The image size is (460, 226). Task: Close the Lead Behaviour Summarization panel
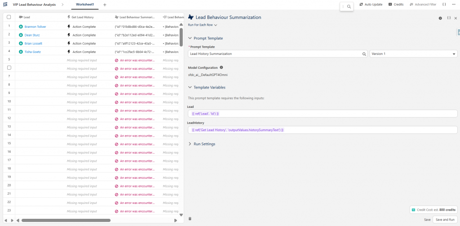pyautogui.click(x=456, y=18)
